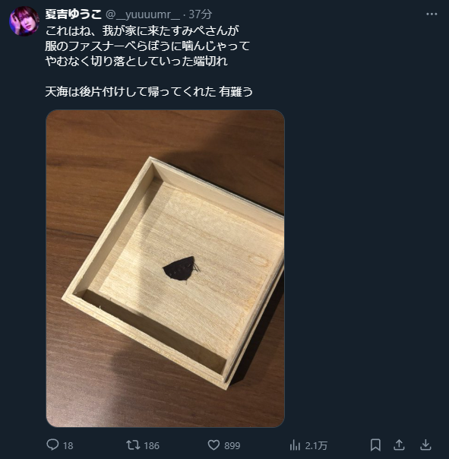Screen dimensions: 449x459
Task: View post analytics bar-chart icon
Action: pos(295,445)
